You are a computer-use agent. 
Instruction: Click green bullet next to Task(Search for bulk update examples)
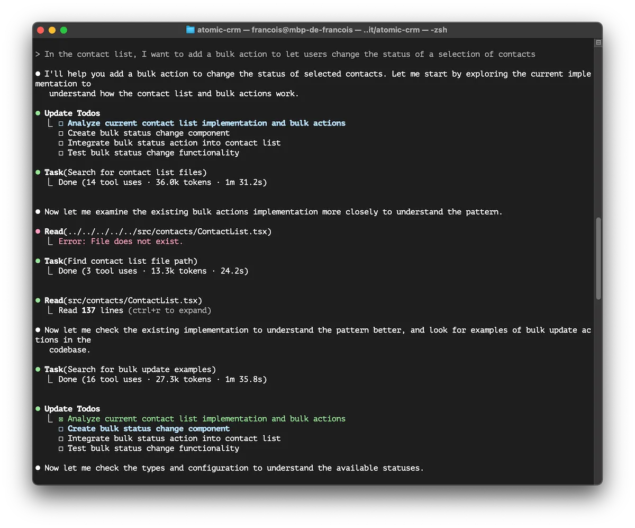coord(38,369)
